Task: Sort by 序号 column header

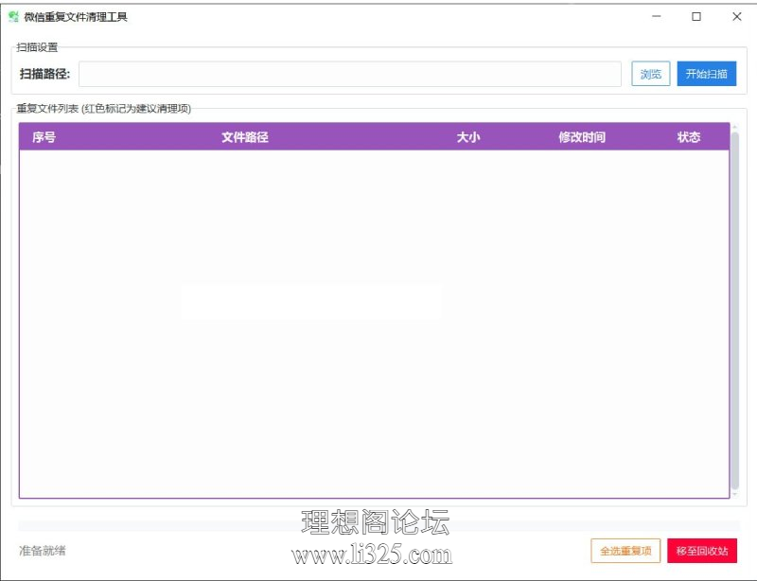Action: (44, 137)
